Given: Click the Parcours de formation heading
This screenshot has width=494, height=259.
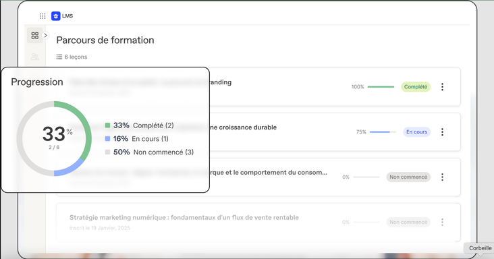Looking at the screenshot, I should (x=105, y=40).
